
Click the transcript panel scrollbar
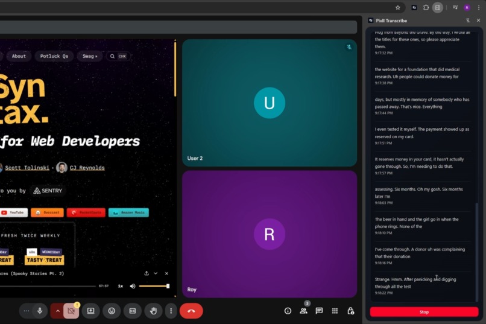[x=477, y=251]
